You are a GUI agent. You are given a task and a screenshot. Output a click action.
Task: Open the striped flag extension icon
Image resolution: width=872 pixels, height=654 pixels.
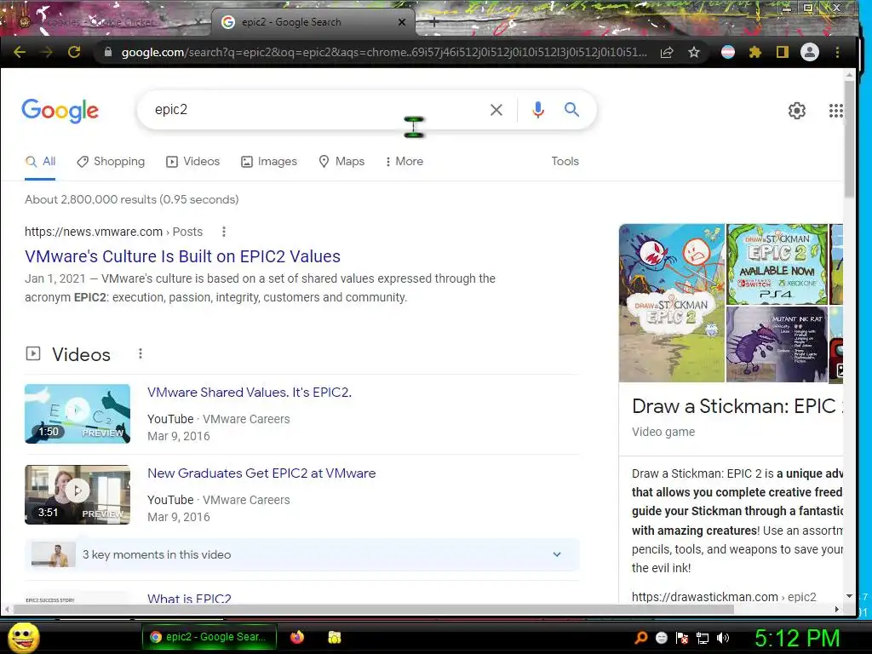coord(728,52)
